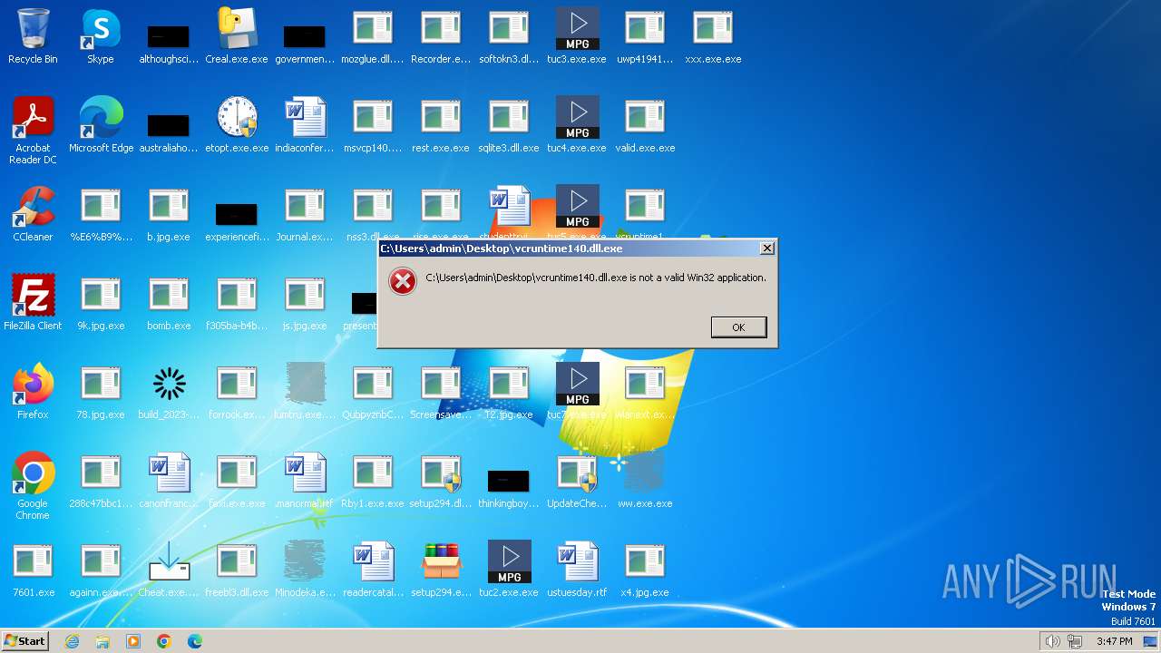Select the Journal.ex... file icon
This screenshot has height=653, width=1161.
tap(305, 214)
